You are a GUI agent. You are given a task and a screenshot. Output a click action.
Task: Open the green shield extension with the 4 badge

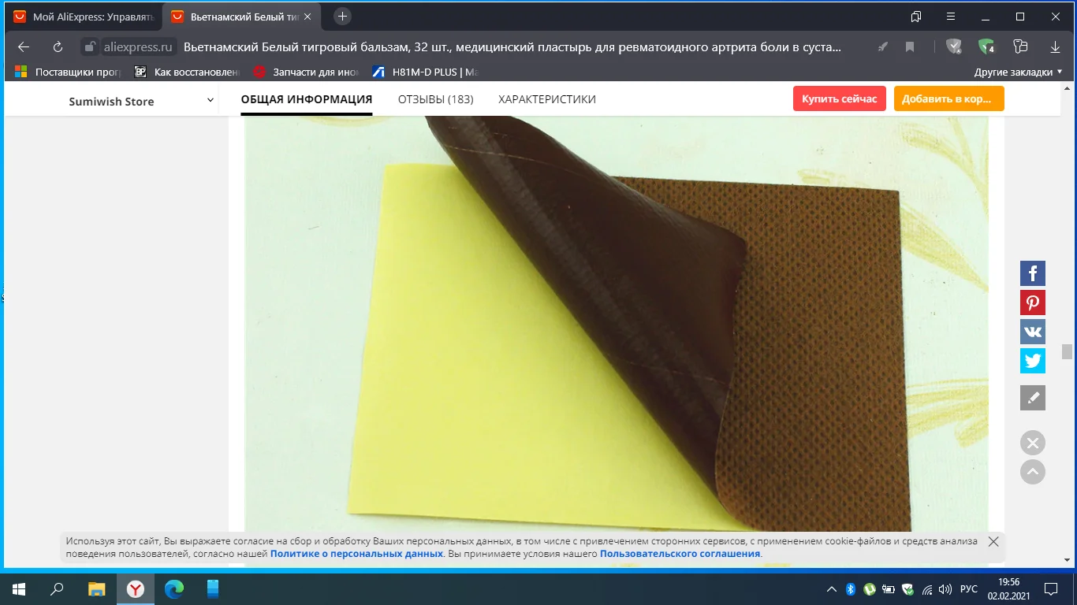pyautogui.click(x=986, y=47)
